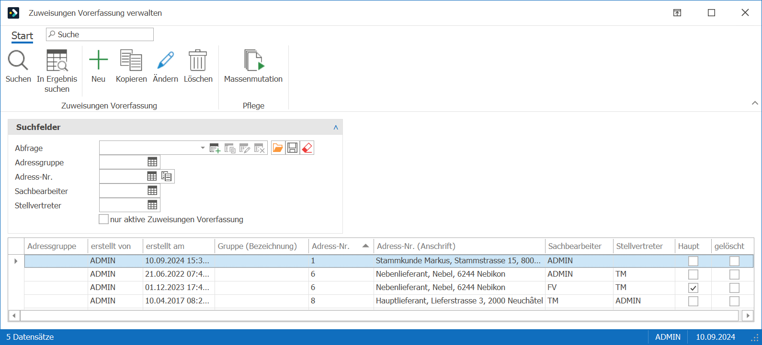The width and height of the screenshot is (762, 345).
Task: Open the Abfrage dropdown arrow
Action: 203,148
